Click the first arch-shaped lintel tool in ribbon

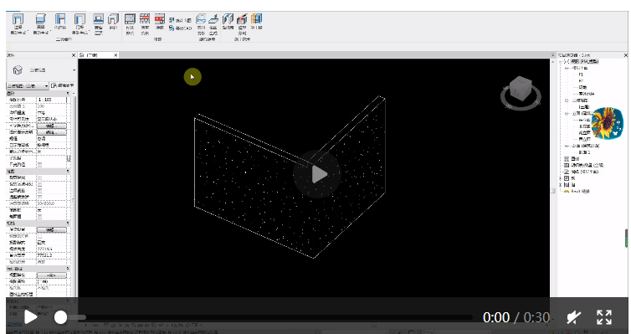(x=18, y=19)
